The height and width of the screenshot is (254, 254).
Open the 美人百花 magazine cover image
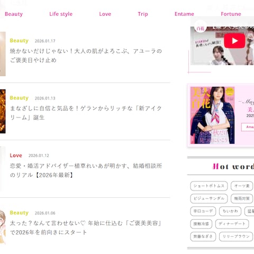click(212, 115)
